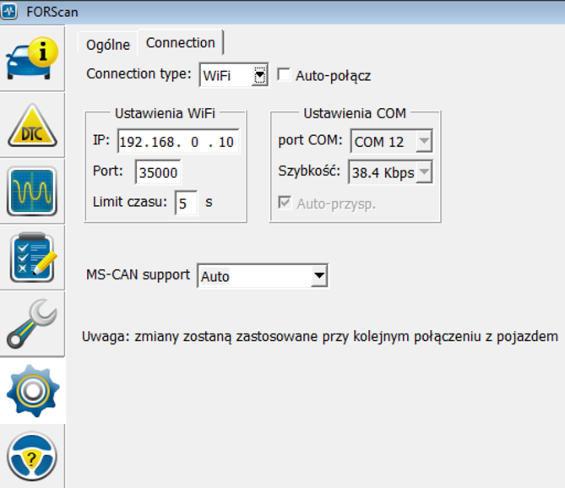
Task: Open the help steering wheel section
Action: click(x=32, y=456)
